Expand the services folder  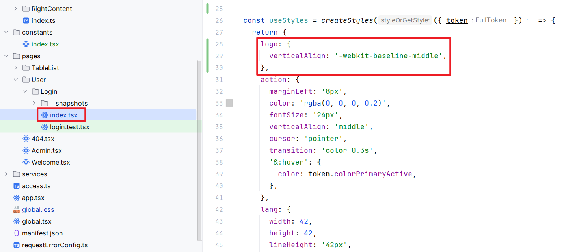(6, 174)
